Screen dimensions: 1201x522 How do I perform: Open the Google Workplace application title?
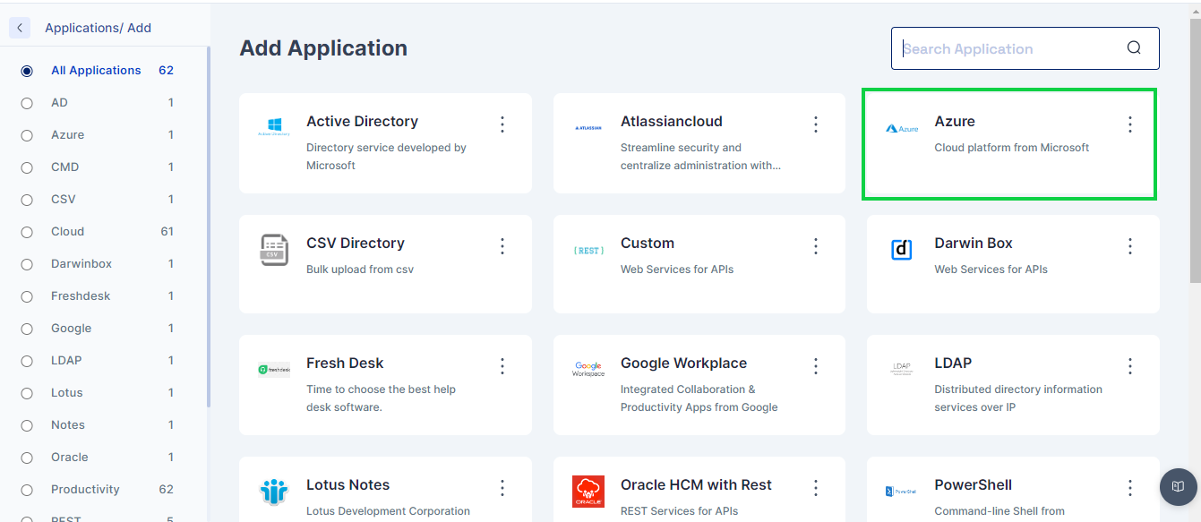point(682,364)
